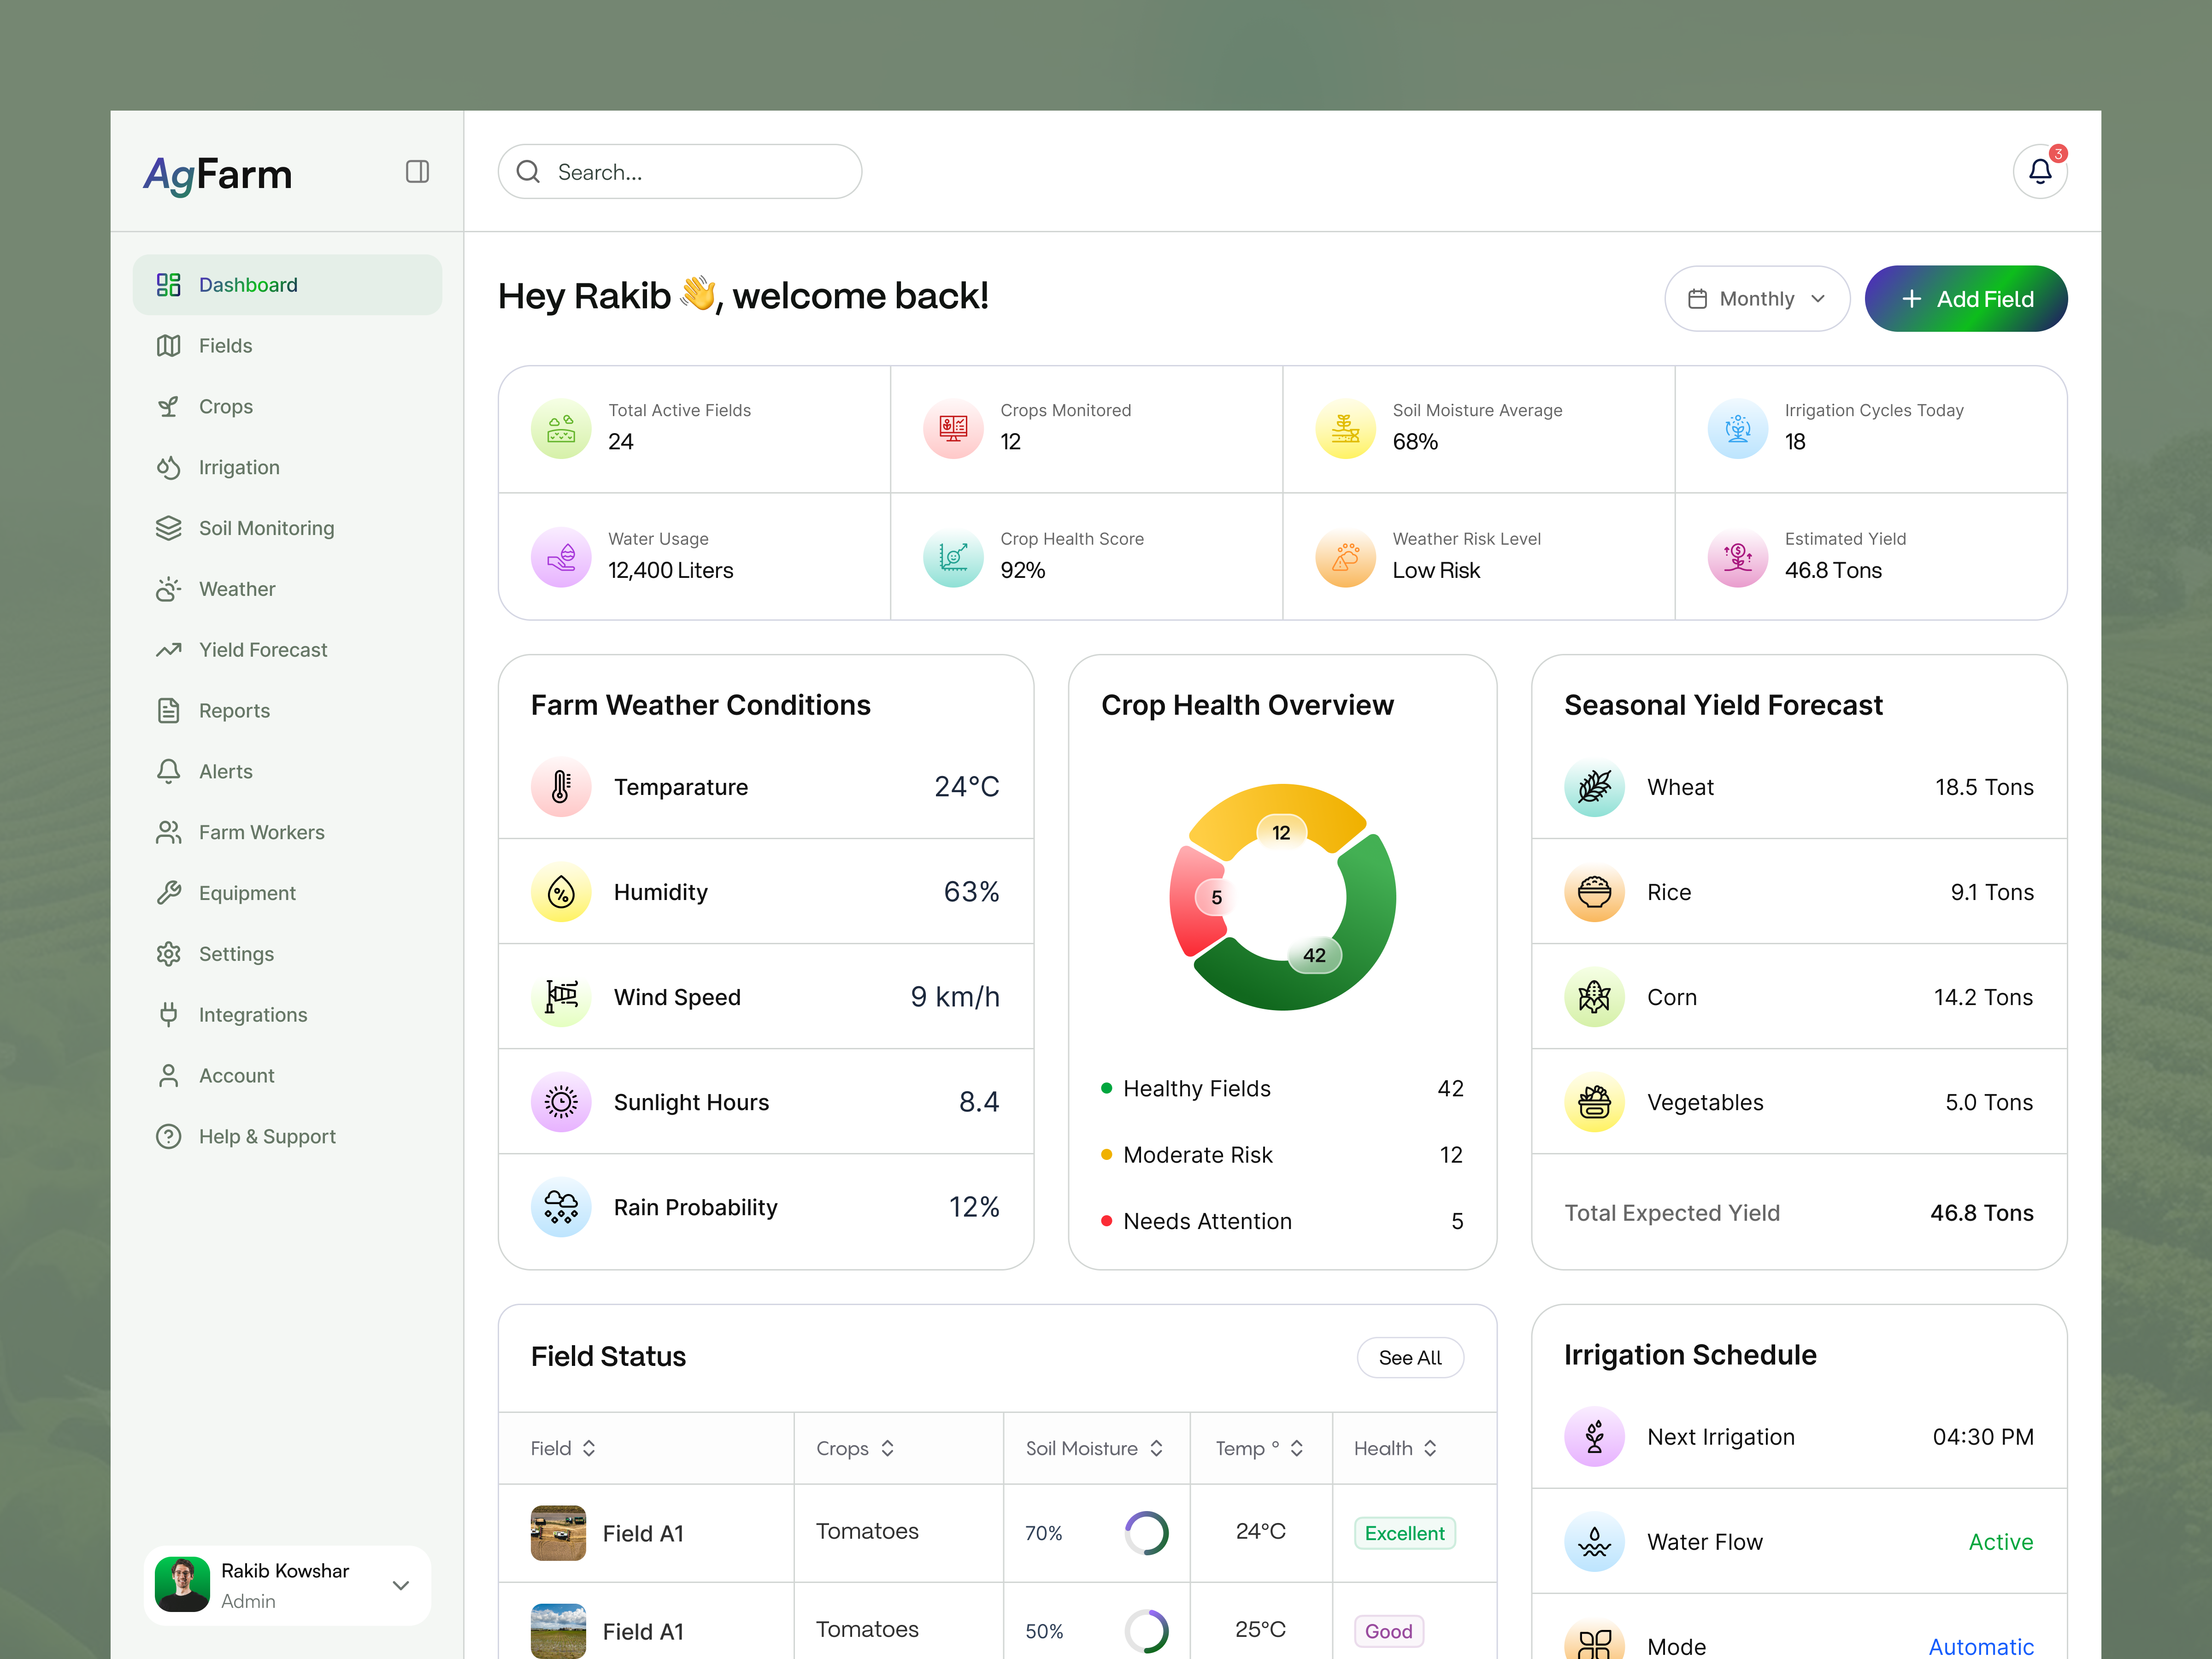Collapse the sidebar using the panel icon
This screenshot has height=1659, width=2212.
(x=417, y=171)
